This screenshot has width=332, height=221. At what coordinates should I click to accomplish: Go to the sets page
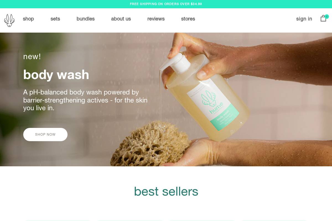pyautogui.click(x=55, y=19)
